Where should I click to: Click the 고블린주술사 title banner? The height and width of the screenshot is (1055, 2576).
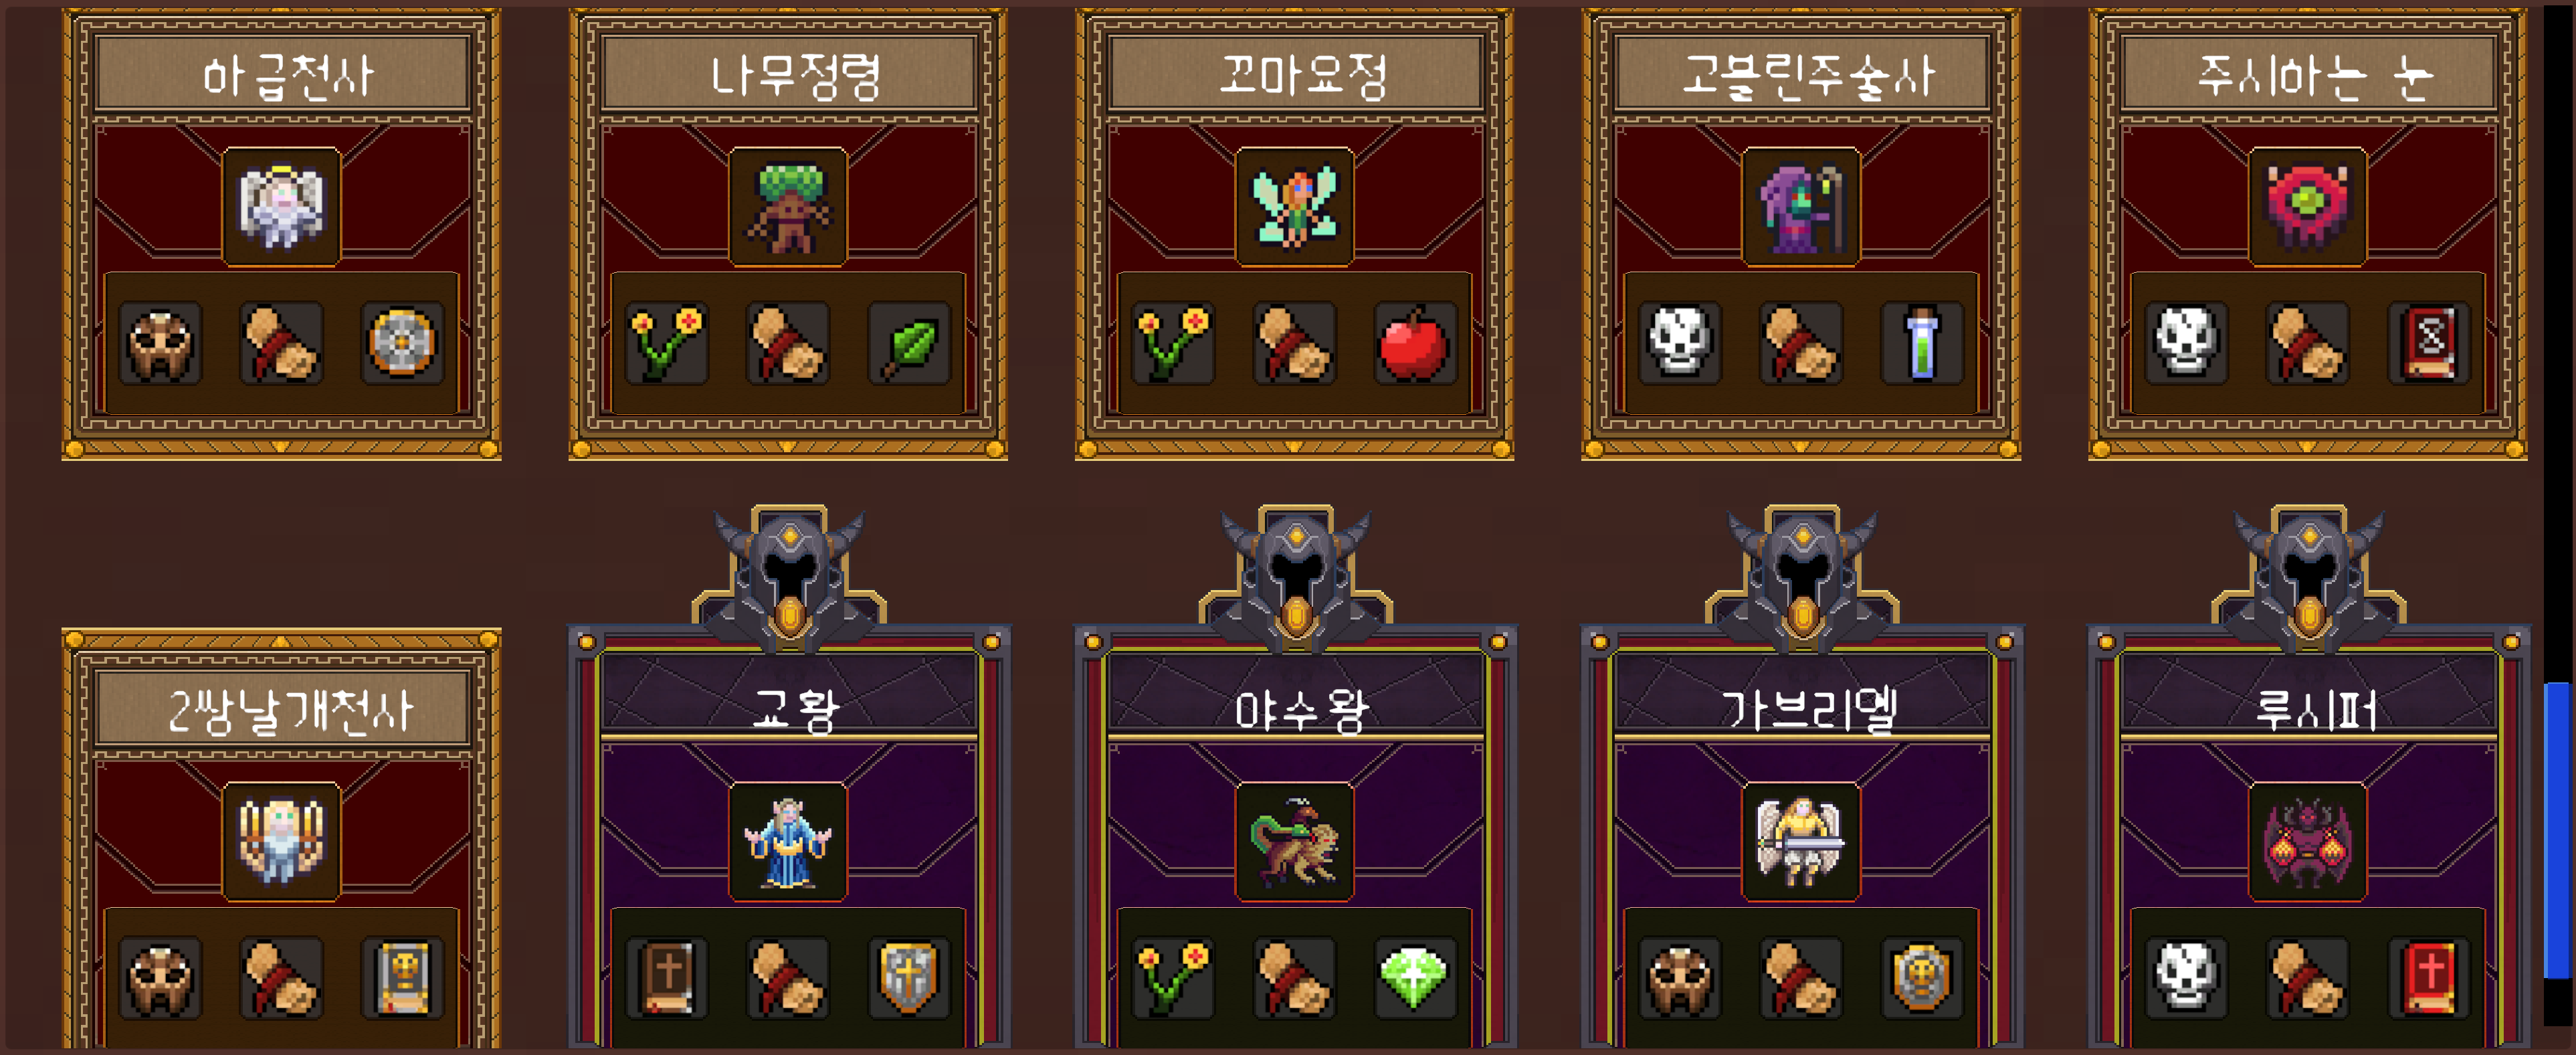1802,74
